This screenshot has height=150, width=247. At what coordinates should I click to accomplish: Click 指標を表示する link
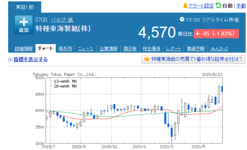coord(30,59)
